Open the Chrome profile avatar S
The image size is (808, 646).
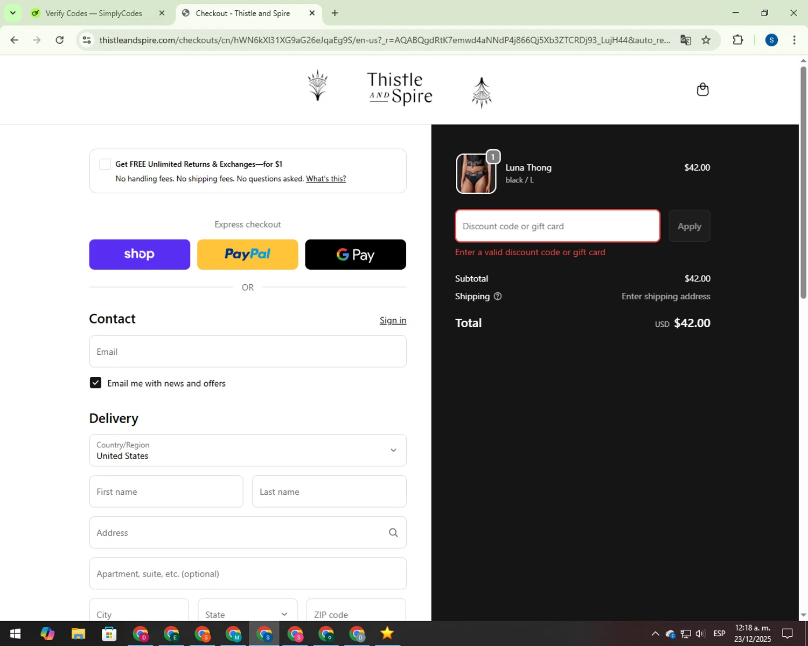[x=771, y=40]
